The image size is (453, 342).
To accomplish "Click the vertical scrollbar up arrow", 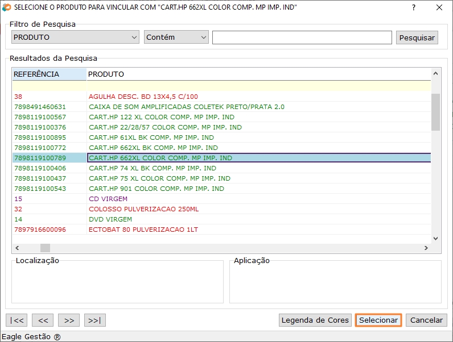I will [436, 73].
